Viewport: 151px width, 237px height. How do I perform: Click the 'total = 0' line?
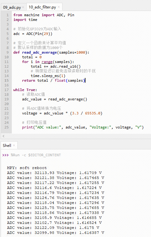click(x=32, y=57)
